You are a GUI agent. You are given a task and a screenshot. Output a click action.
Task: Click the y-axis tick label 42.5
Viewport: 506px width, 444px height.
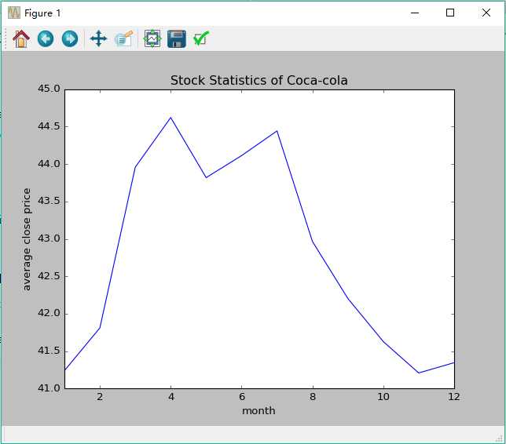[49, 276]
